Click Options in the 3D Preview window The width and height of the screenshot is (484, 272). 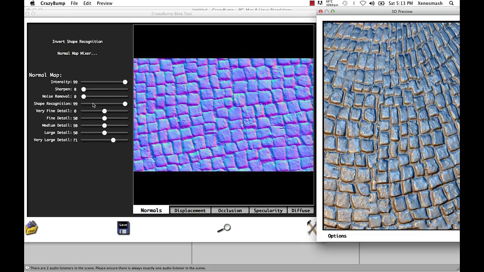click(x=337, y=236)
